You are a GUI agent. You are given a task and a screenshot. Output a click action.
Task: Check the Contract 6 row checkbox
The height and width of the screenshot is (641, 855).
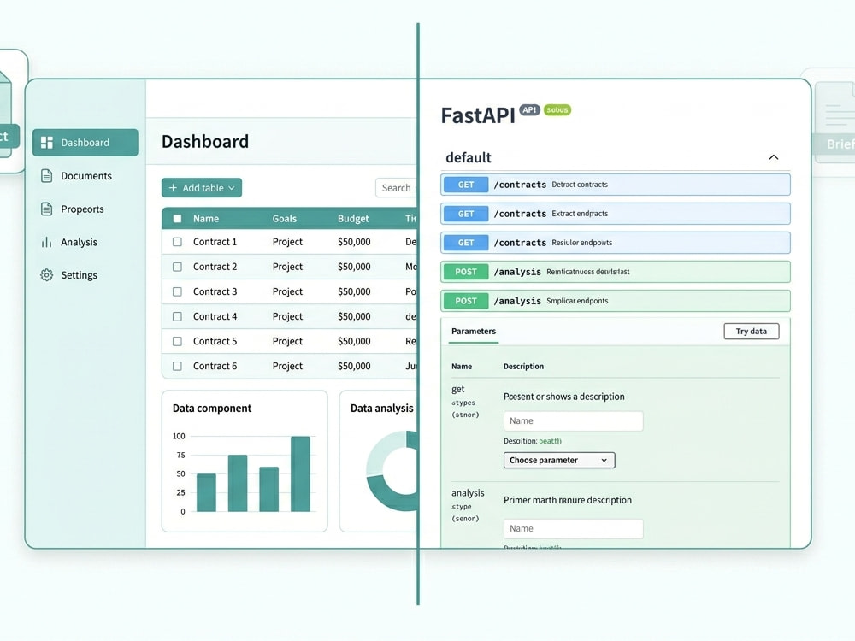pyautogui.click(x=177, y=367)
